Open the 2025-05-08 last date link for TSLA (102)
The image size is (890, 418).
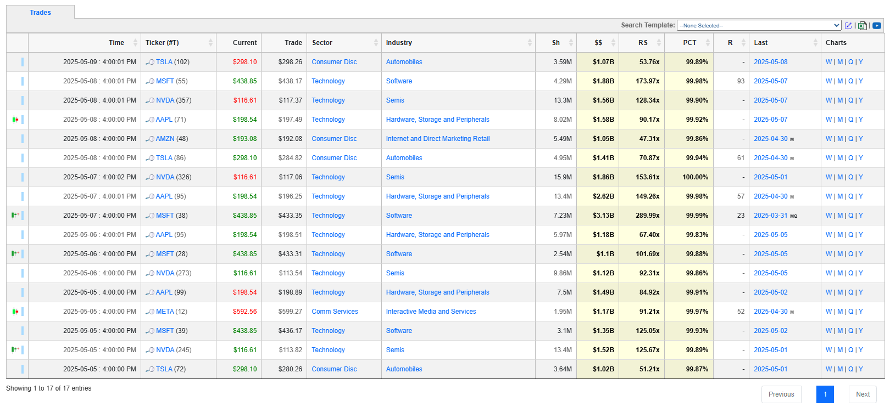(770, 62)
